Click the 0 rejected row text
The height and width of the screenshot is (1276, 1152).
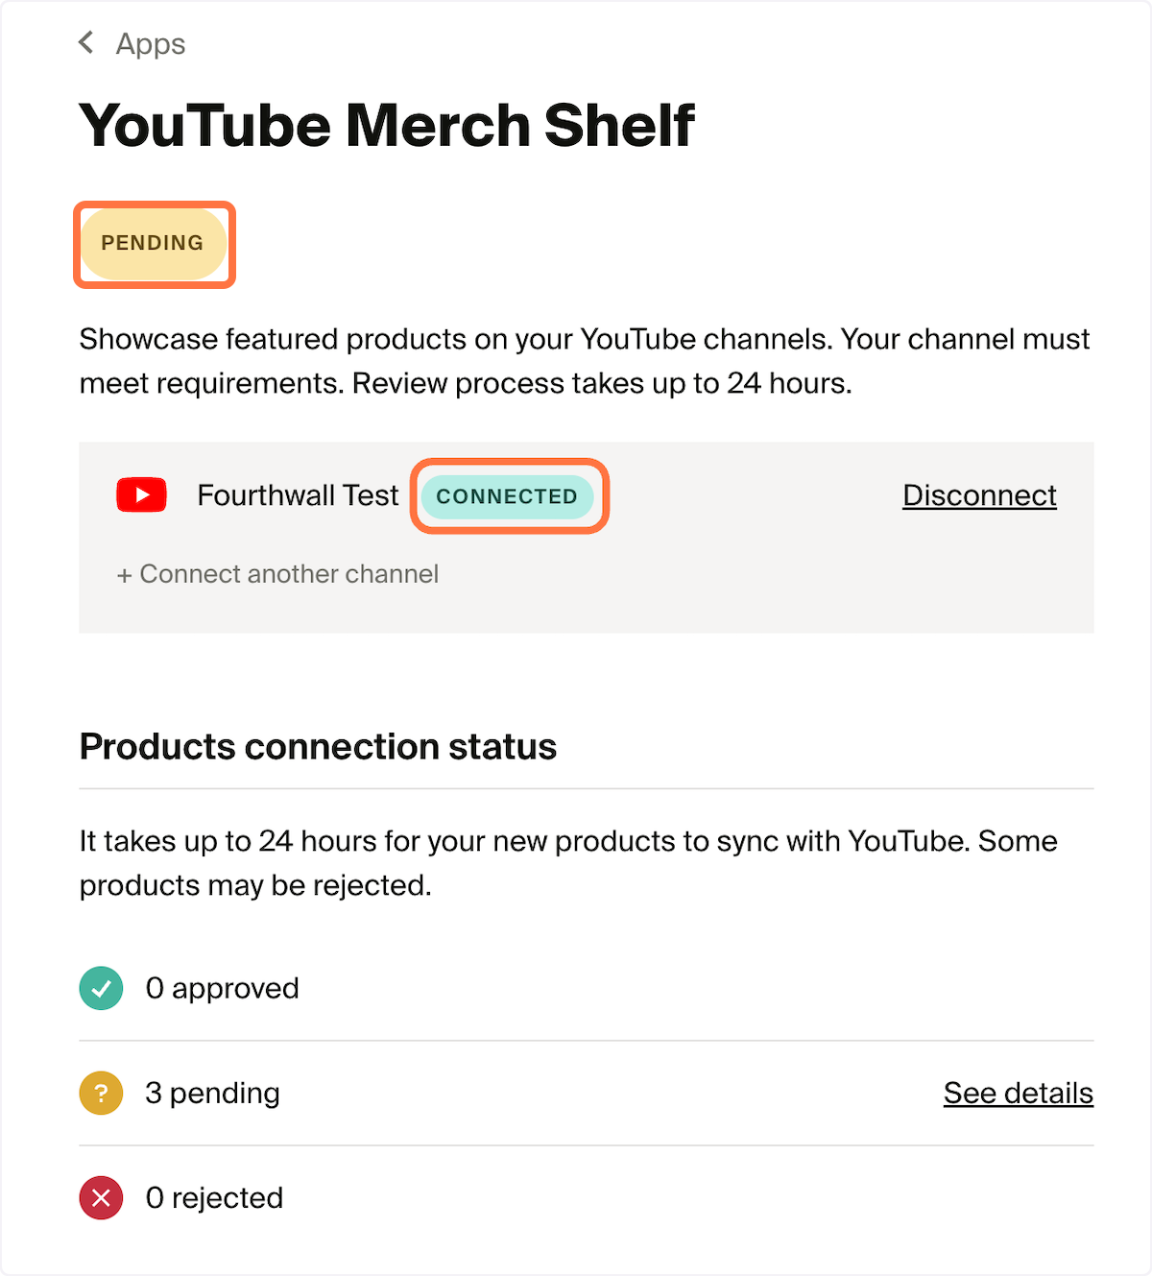215,1197
